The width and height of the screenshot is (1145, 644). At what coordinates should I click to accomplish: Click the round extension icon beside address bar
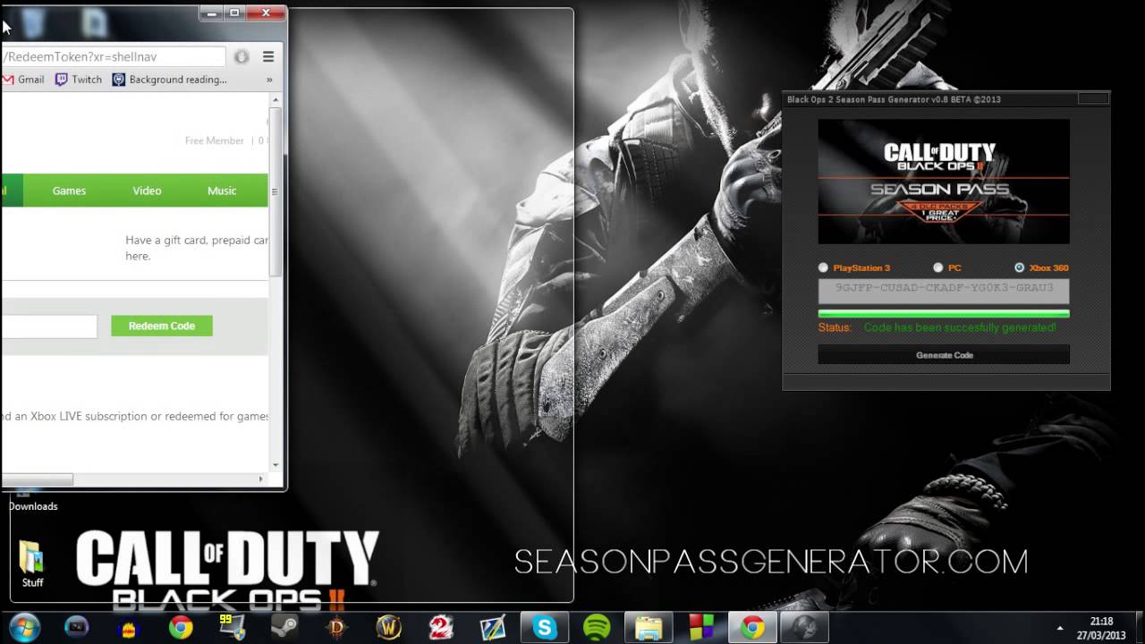tap(242, 56)
